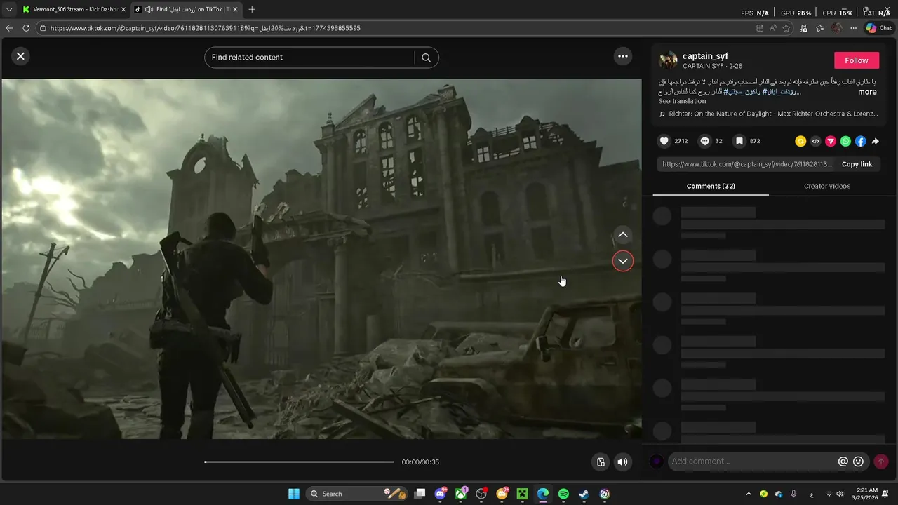The width and height of the screenshot is (898, 505).
Task: Open Spotify from the taskbar
Action: pos(563,494)
